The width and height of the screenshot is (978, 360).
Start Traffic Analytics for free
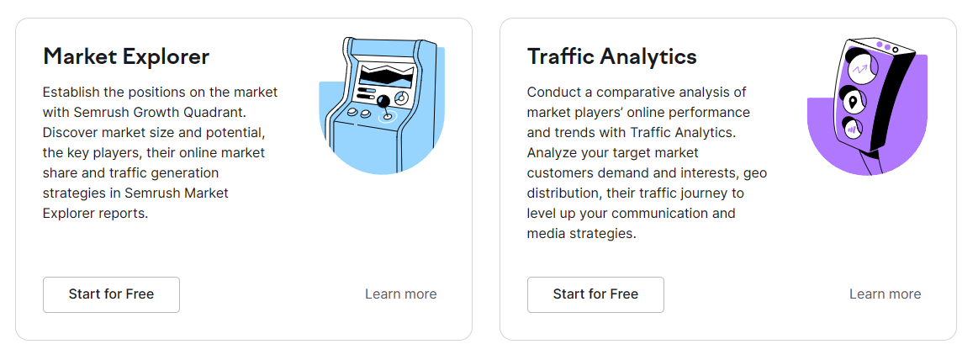[x=595, y=294]
